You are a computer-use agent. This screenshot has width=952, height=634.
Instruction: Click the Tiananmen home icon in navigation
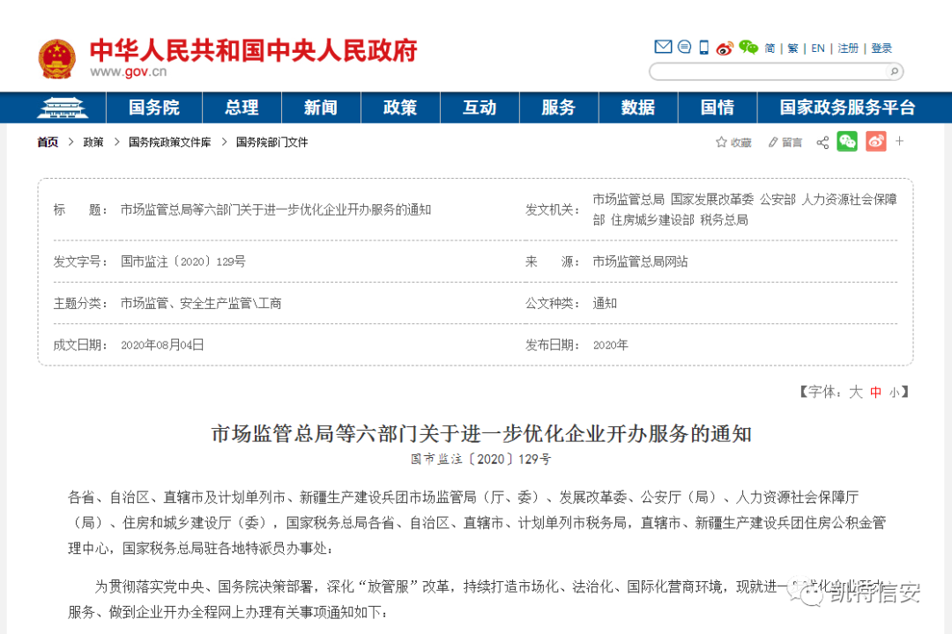click(62, 107)
